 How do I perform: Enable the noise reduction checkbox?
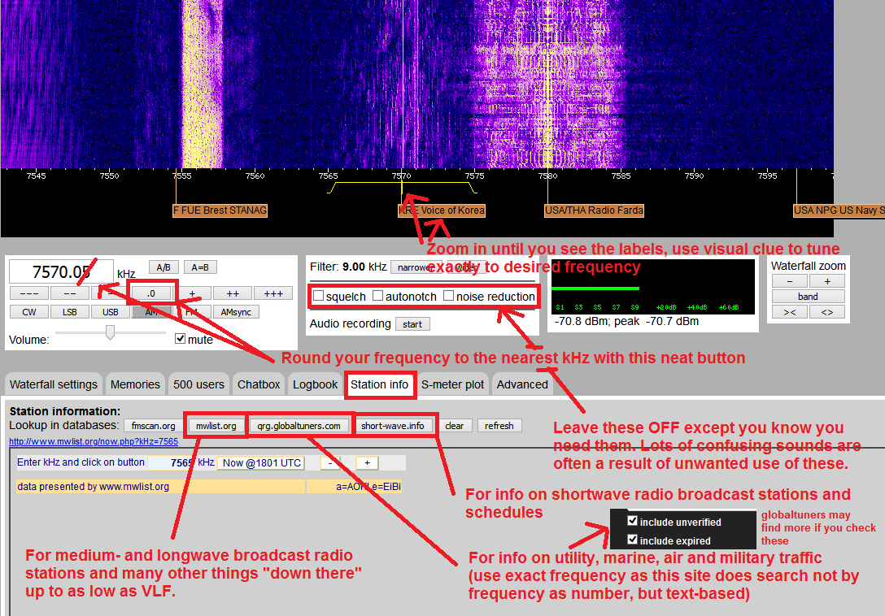click(449, 296)
